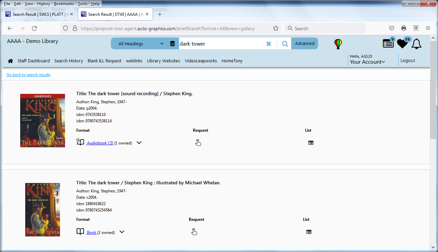Screen dimensions: 438x252
Task: Click the McAfee extension icon
Action: [416, 28]
